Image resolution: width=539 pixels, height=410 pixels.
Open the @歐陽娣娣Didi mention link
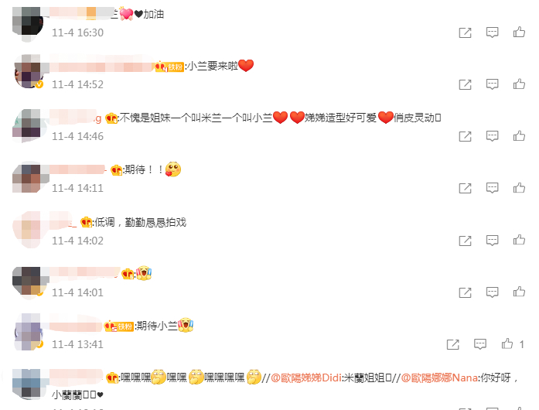click(x=306, y=378)
